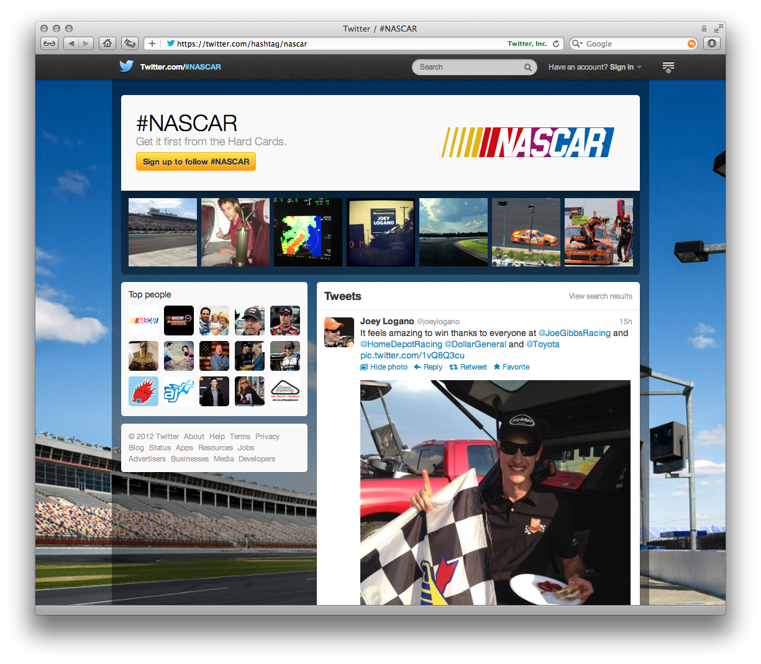Screen dimensions: 761x664
Task: Go back with Safari back arrow
Action: (x=71, y=43)
